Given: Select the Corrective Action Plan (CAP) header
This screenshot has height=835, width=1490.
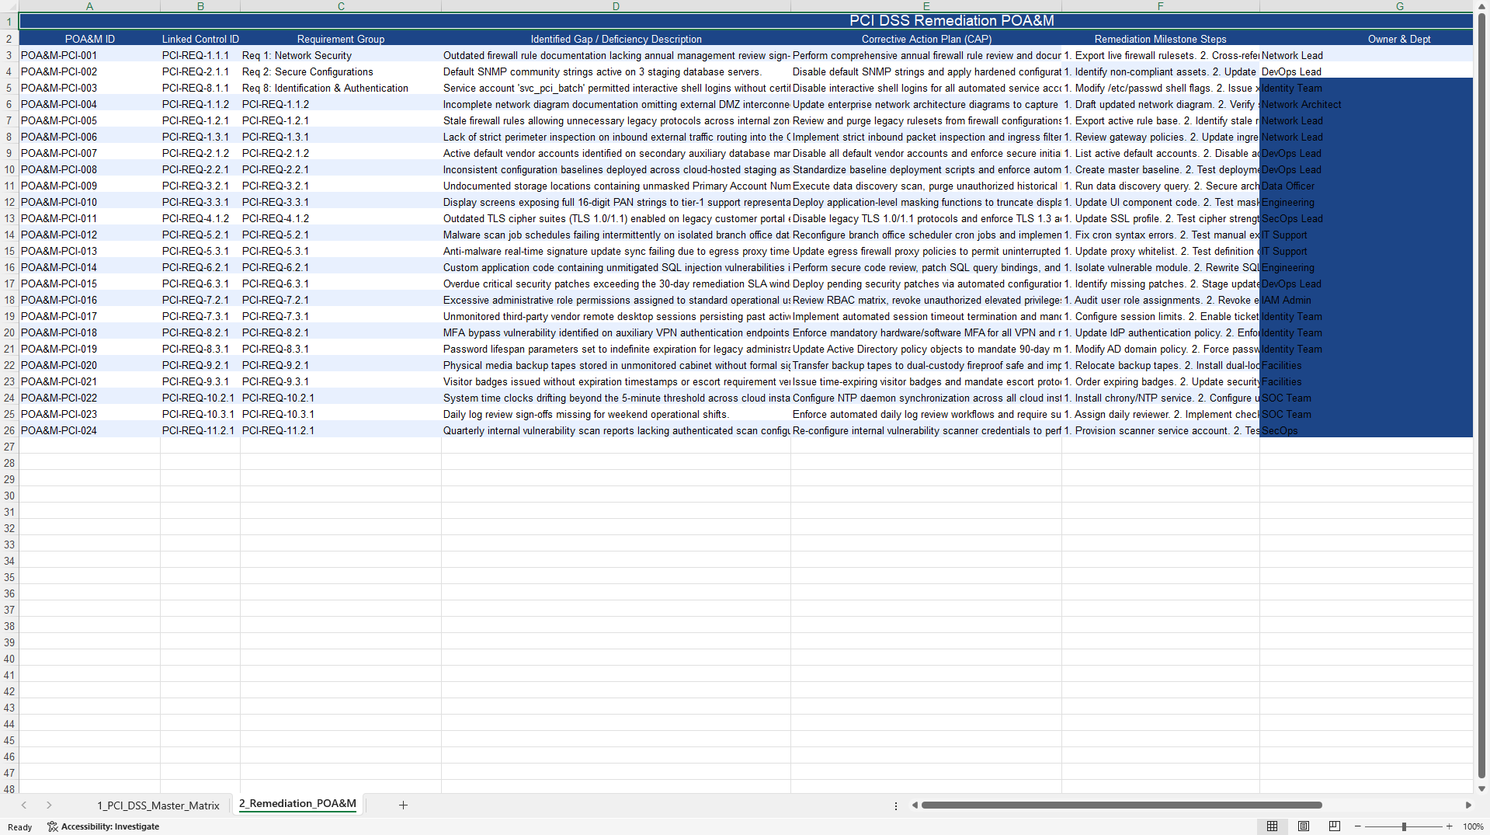Looking at the screenshot, I should (926, 39).
